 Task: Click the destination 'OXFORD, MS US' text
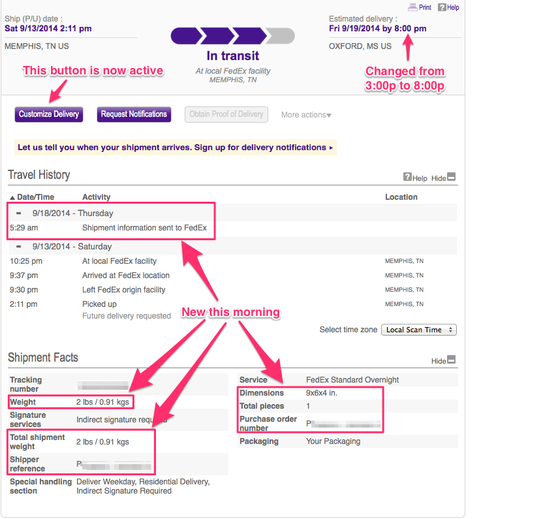click(x=360, y=46)
